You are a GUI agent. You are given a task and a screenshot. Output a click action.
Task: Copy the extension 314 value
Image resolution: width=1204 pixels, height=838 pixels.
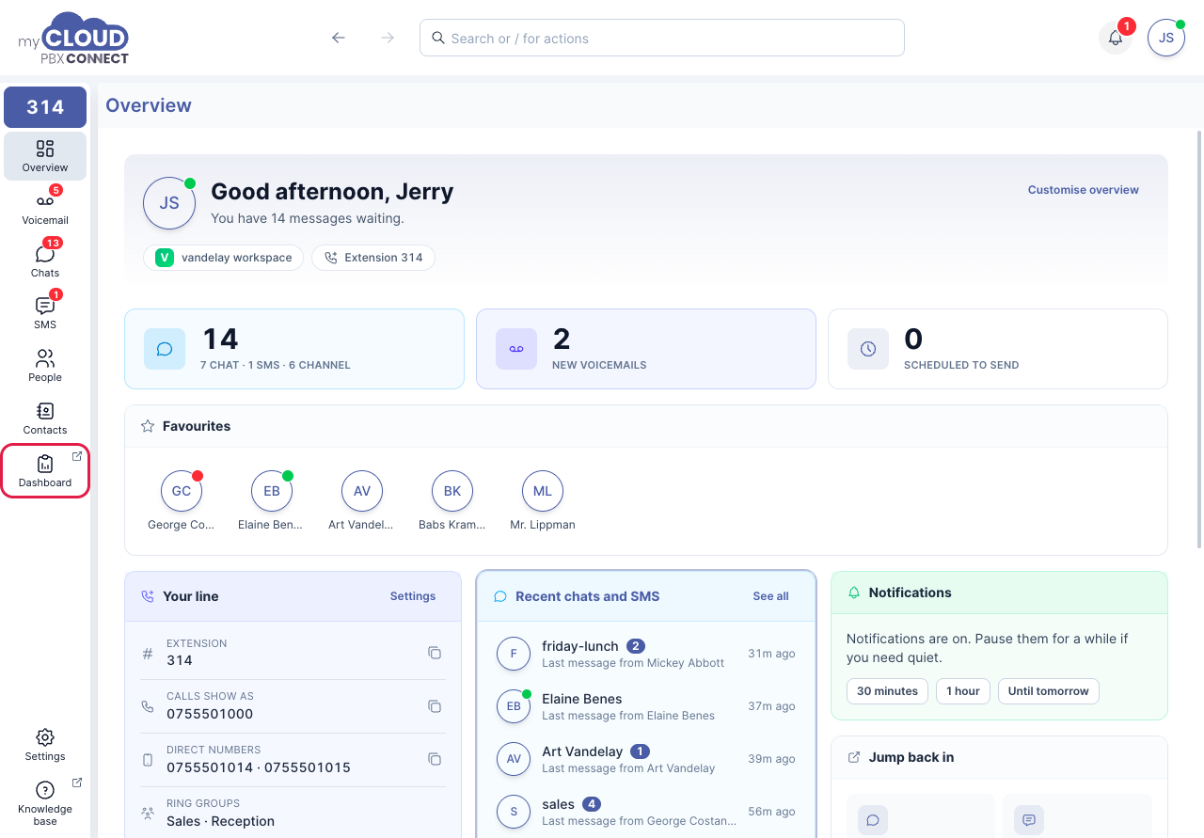tap(435, 653)
